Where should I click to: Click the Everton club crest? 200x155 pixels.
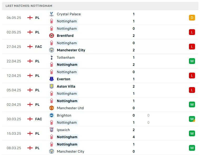point(52,79)
